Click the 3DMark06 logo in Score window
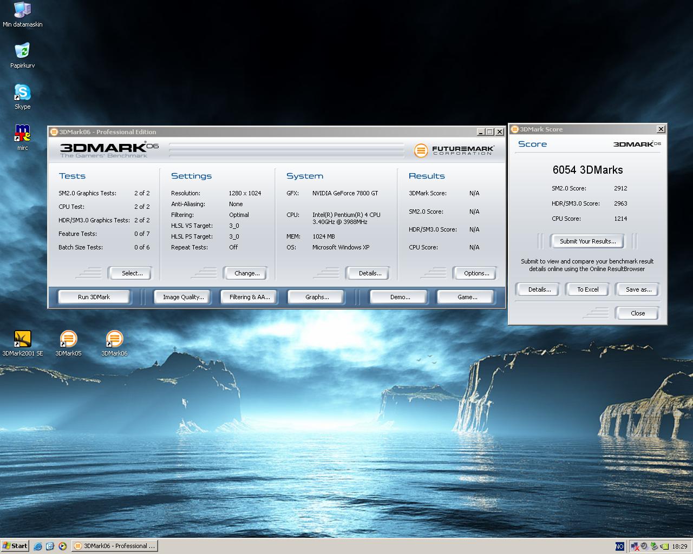 (x=637, y=144)
